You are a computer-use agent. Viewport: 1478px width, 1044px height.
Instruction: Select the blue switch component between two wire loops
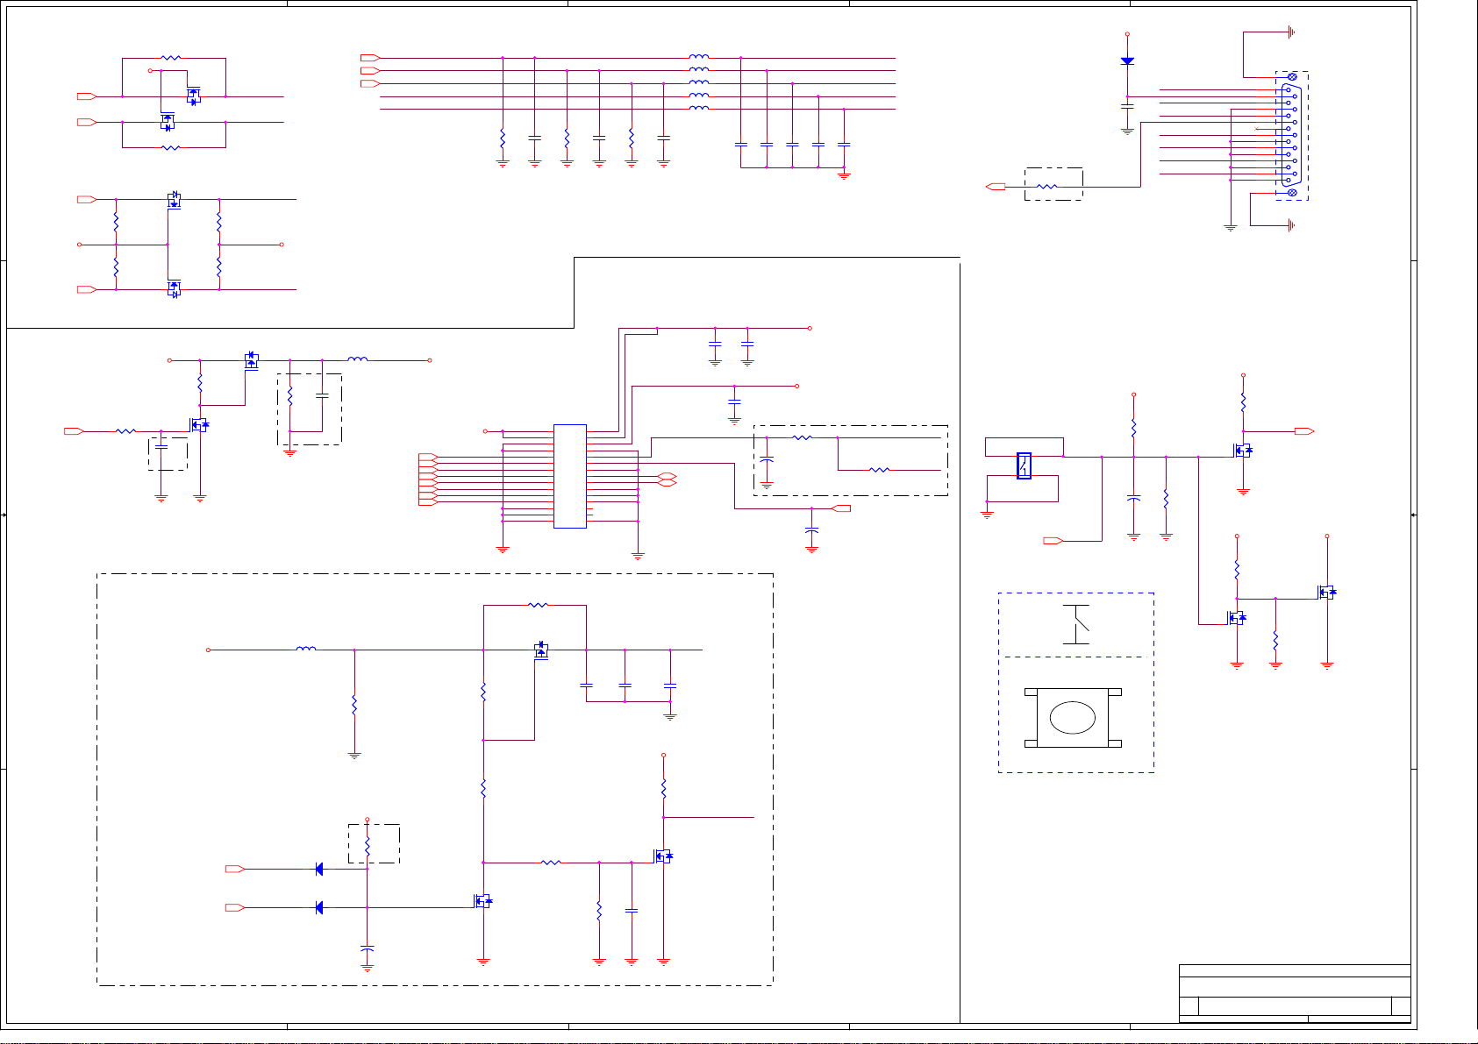1024,465
